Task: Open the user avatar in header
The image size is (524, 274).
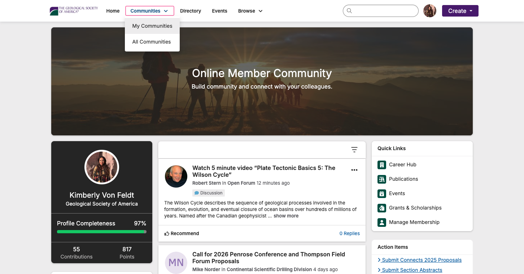Action: [x=430, y=11]
